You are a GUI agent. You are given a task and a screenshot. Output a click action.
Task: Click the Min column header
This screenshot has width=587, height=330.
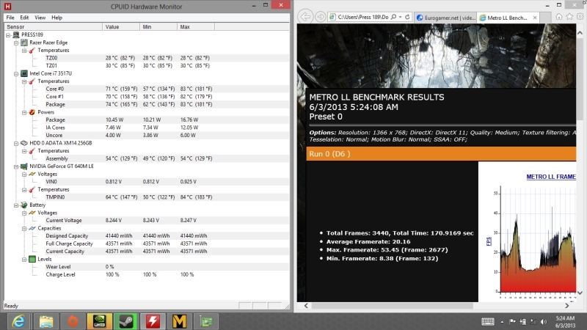pyautogui.click(x=158, y=27)
